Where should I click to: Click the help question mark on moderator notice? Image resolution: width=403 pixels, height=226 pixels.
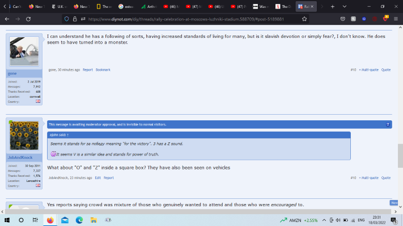pyautogui.click(x=388, y=124)
